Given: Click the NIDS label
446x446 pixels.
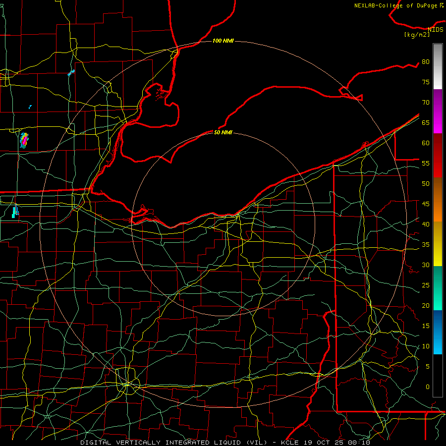Looking at the screenshot, I should 435,29.
